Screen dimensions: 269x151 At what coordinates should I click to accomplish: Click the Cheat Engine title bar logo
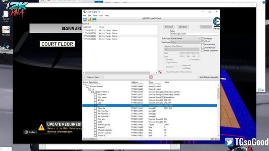pyautogui.click(x=84, y=12)
